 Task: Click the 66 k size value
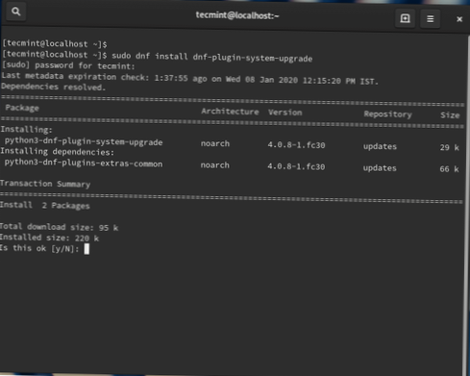[x=449, y=169]
